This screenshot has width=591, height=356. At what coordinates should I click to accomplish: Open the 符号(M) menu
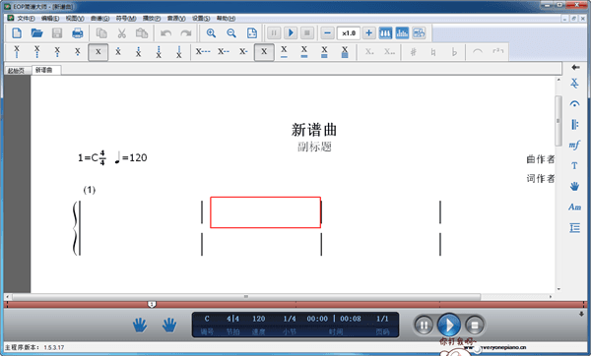coord(126,18)
